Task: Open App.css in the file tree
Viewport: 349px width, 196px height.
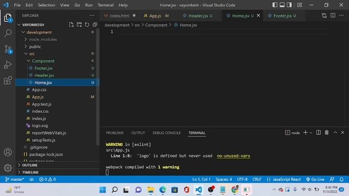Action: pyautogui.click(x=39, y=90)
